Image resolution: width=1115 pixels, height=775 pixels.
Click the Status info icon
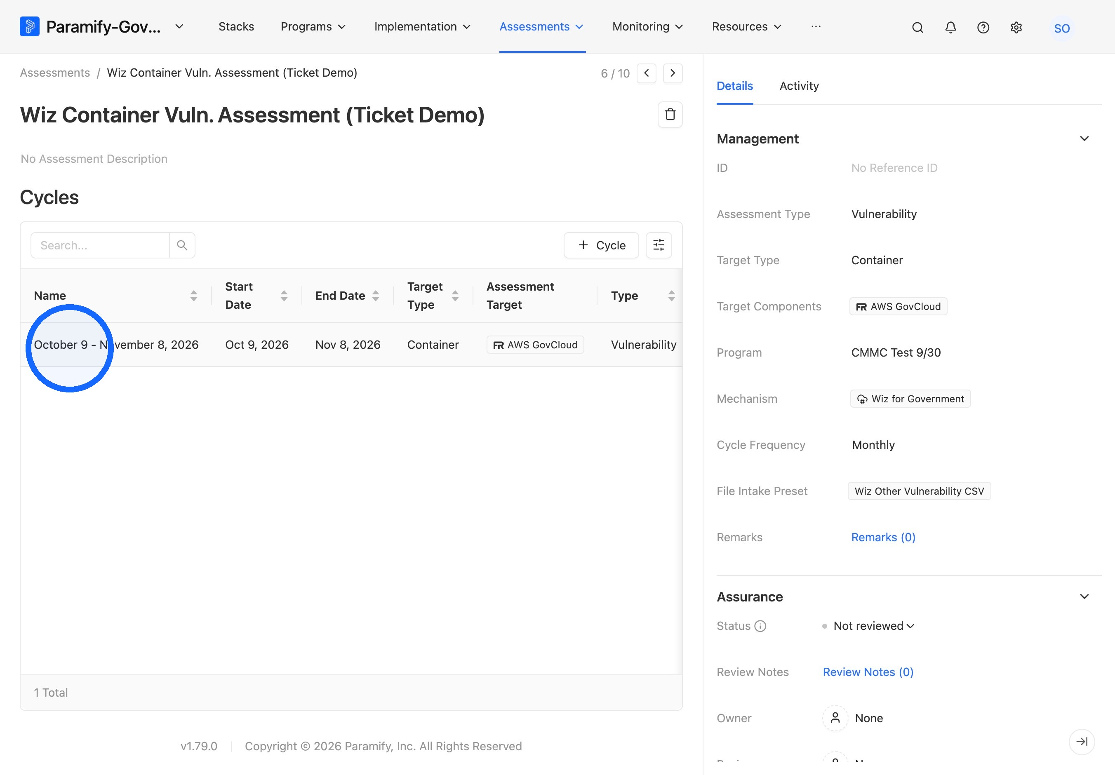coord(760,627)
